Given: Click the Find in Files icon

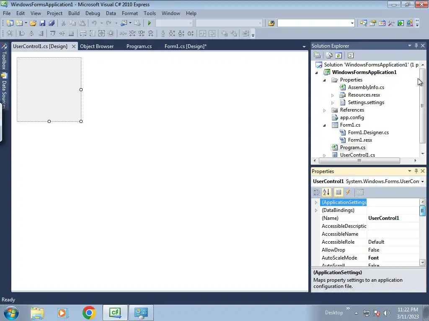Looking at the screenshot, I should 271,23.
